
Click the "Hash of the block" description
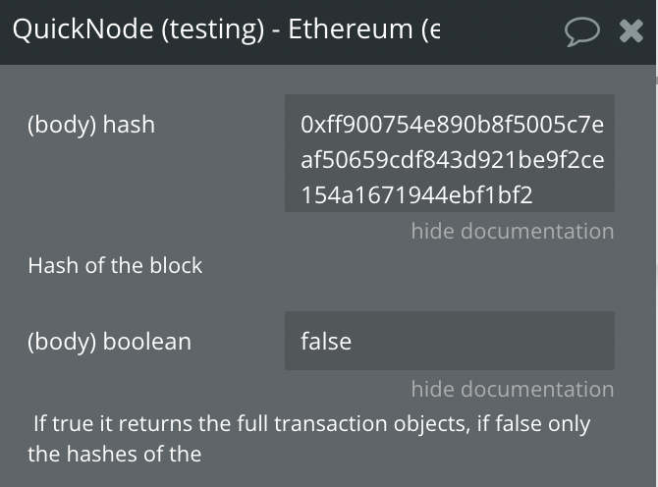coord(115,265)
